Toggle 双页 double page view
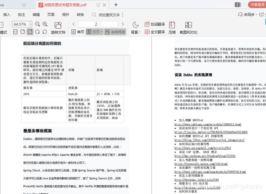Screen dimensions: 266x194 (94, 32)
